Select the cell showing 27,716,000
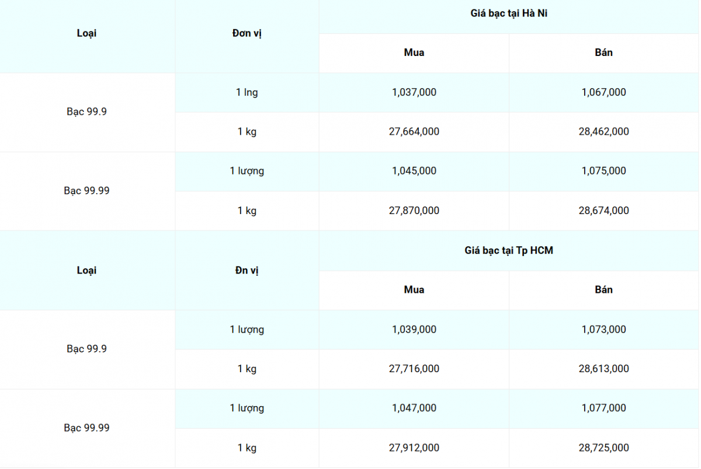 tap(414, 369)
